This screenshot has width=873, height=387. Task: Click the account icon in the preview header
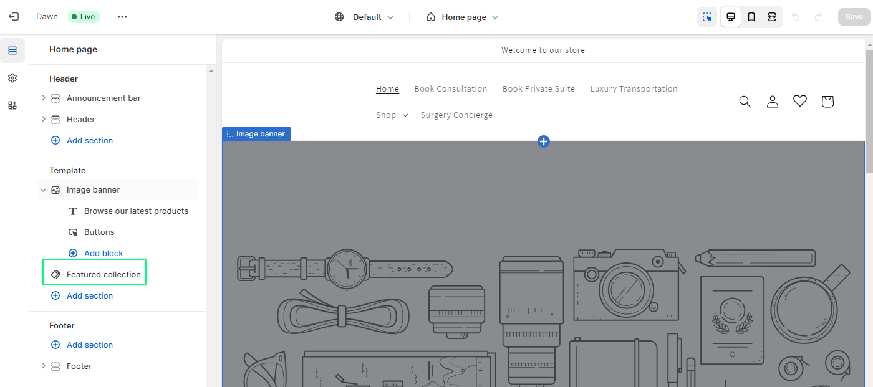click(x=773, y=101)
